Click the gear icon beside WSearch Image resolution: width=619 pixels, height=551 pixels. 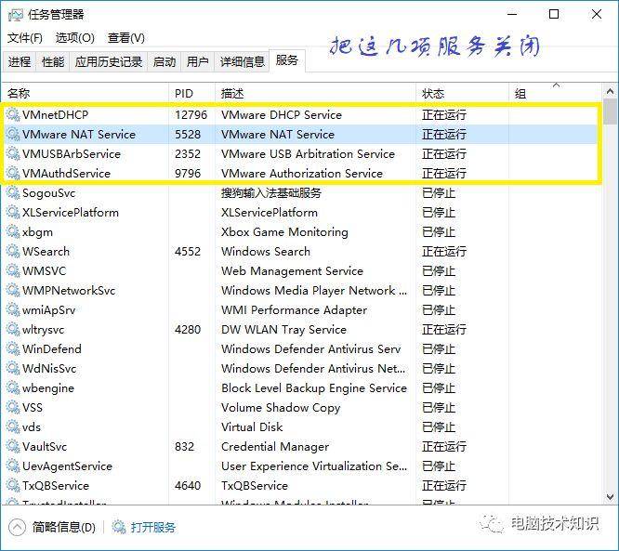(x=13, y=251)
